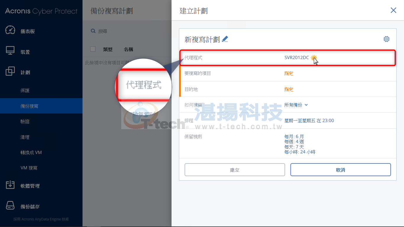The image size is (404, 227).
Task: Click the 取消 button
Action: [x=341, y=170]
